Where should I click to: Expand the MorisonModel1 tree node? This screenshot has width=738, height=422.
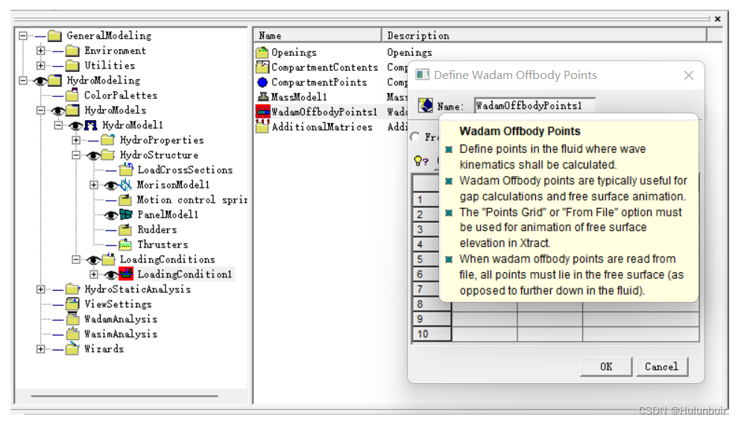click(x=94, y=185)
